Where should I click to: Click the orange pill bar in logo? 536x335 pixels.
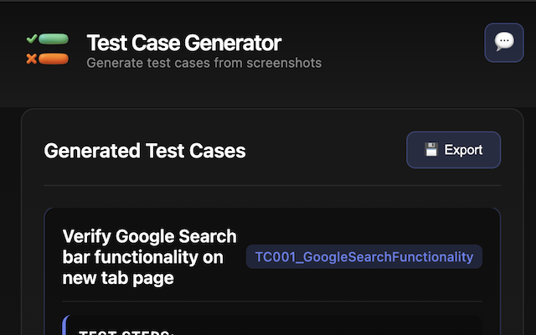pyautogui.click(x=54, y=59)
